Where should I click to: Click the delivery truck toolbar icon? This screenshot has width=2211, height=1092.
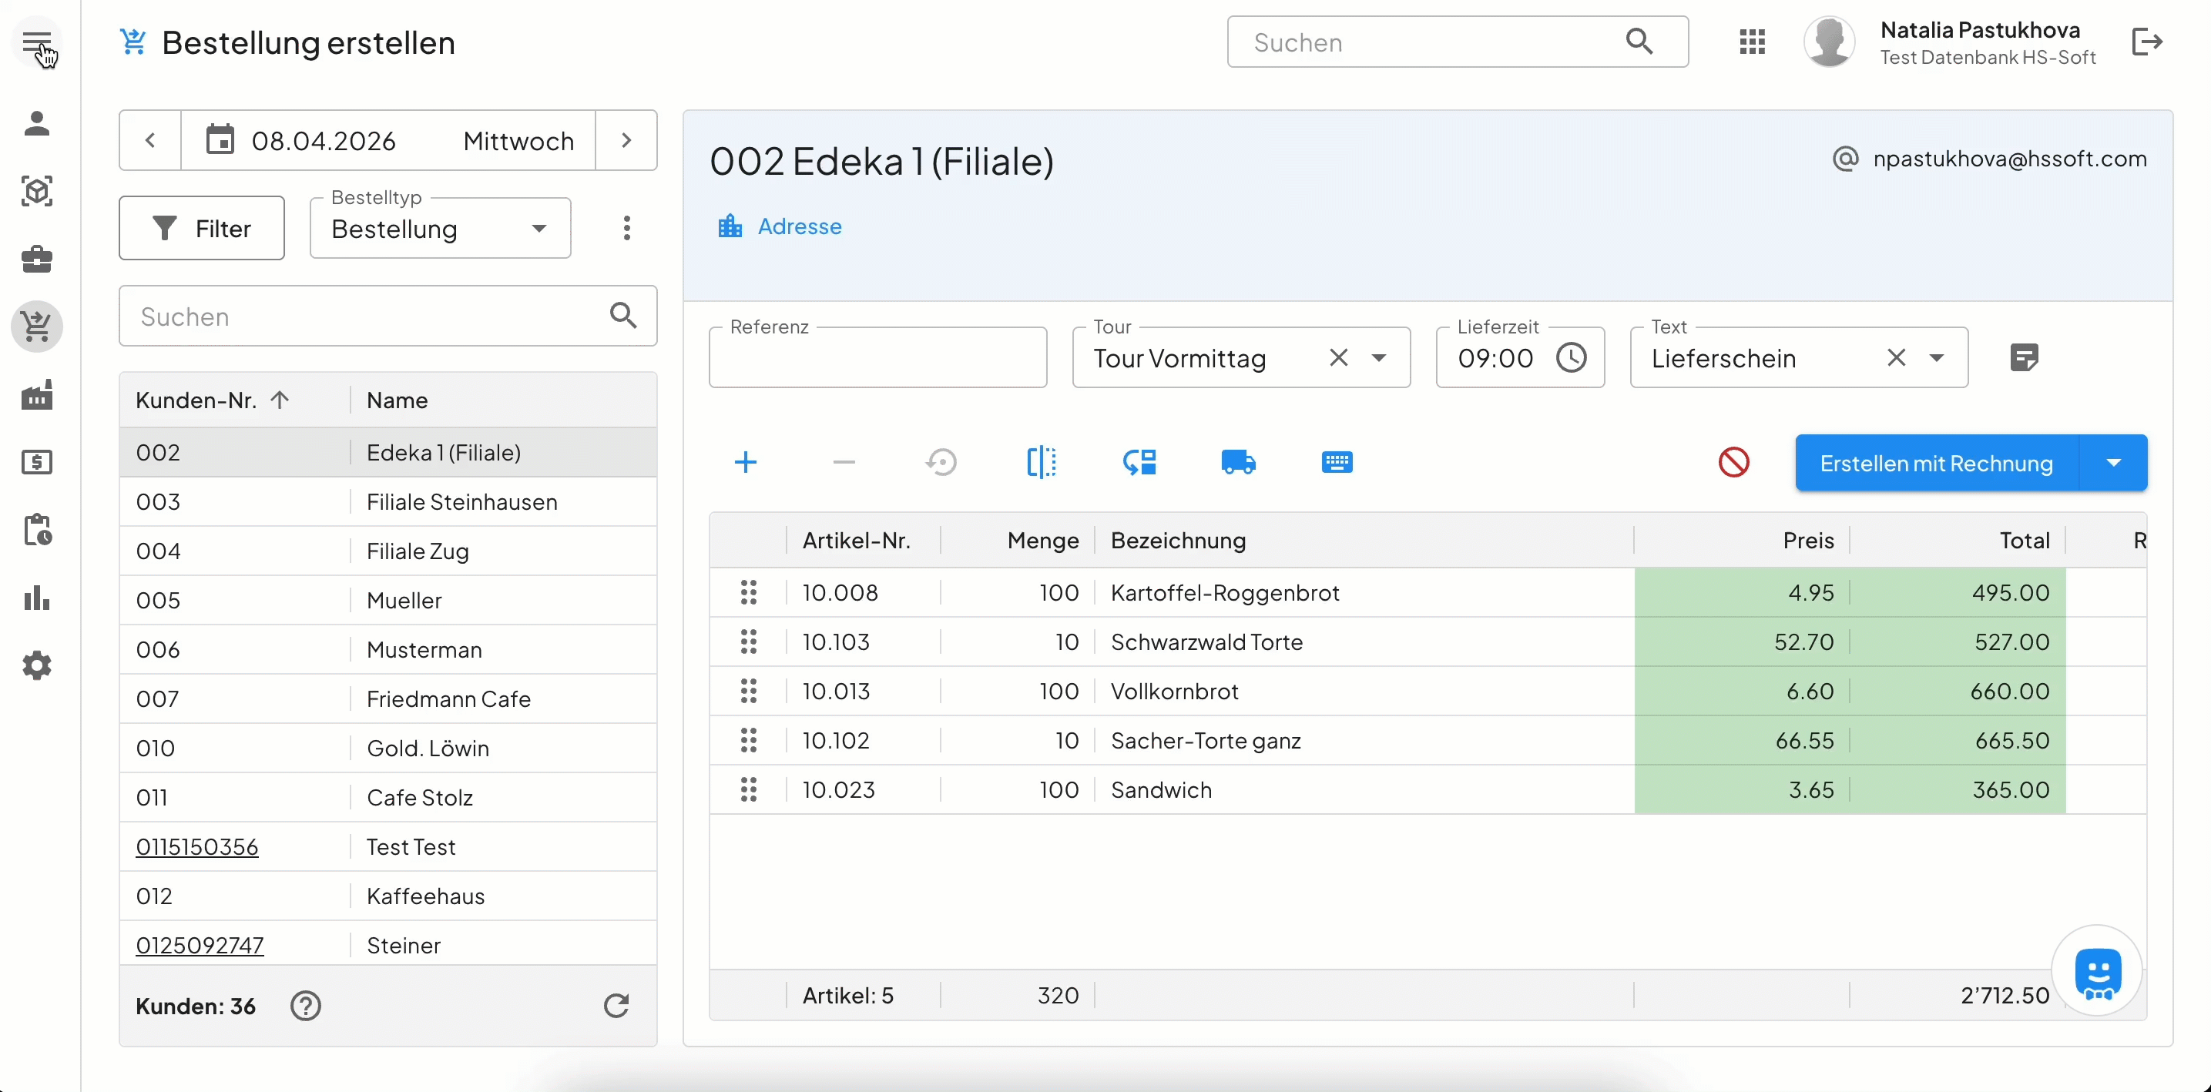point(1238,462)
